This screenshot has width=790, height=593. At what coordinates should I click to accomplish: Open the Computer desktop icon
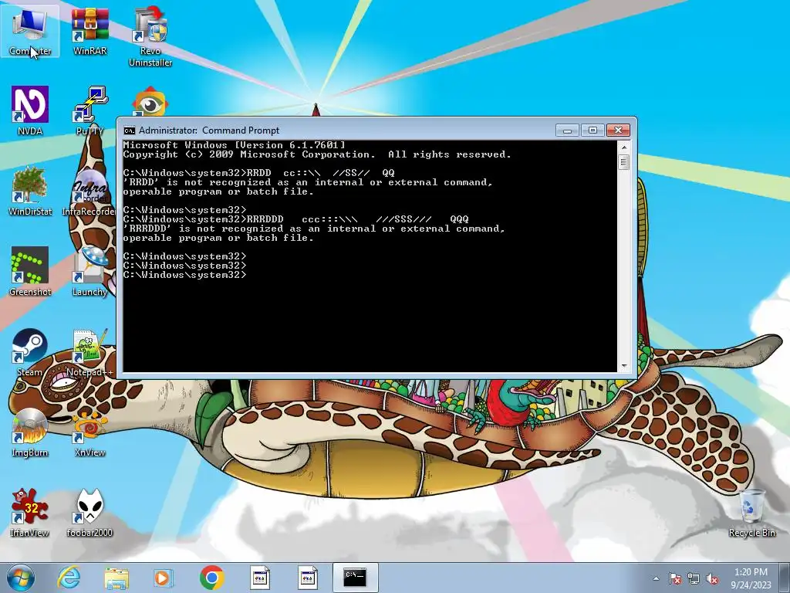click(x=30, y=31)
